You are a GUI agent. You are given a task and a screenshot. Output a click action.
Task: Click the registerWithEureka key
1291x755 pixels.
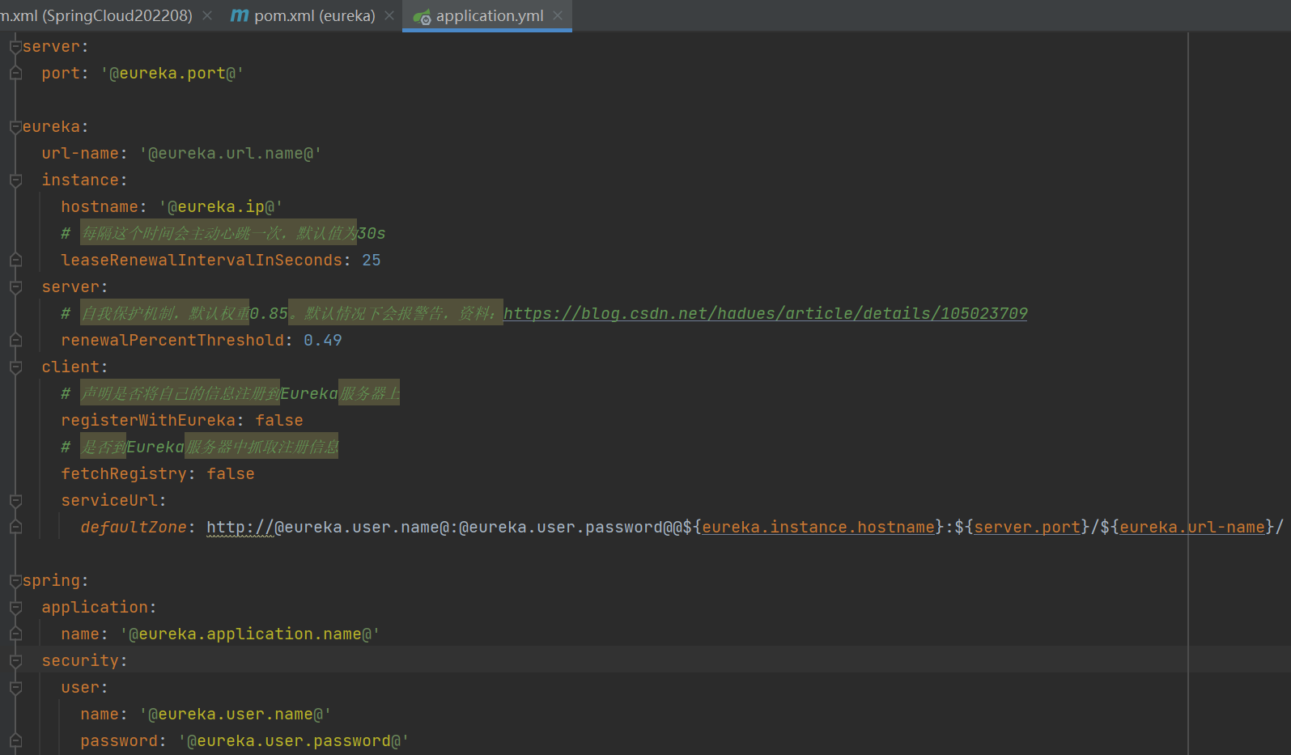click(148, 420)
